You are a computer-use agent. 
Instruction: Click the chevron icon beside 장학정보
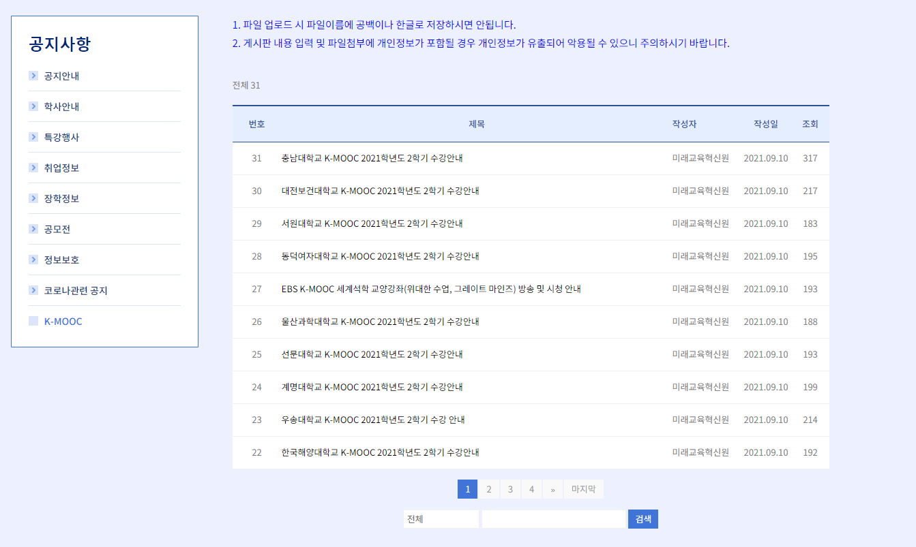[33, 198]
